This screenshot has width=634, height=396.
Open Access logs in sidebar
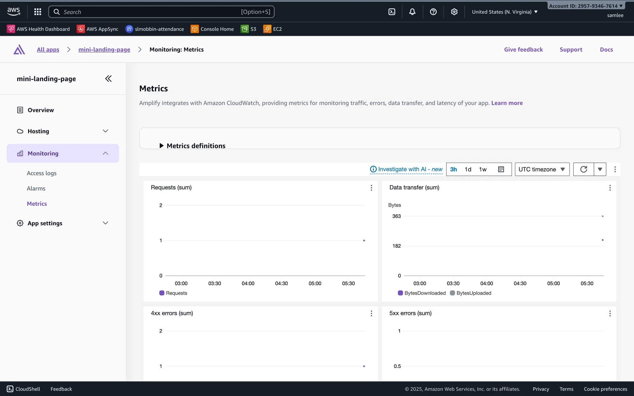click(x=42, y=173)
